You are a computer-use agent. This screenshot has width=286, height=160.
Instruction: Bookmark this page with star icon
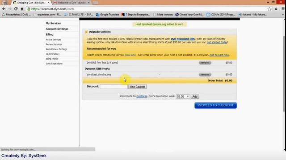(x=269, y=9)
